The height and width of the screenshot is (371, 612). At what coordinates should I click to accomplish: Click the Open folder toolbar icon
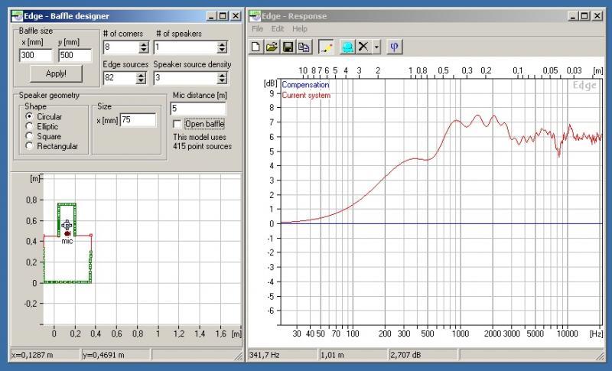(x=272, y=47)
